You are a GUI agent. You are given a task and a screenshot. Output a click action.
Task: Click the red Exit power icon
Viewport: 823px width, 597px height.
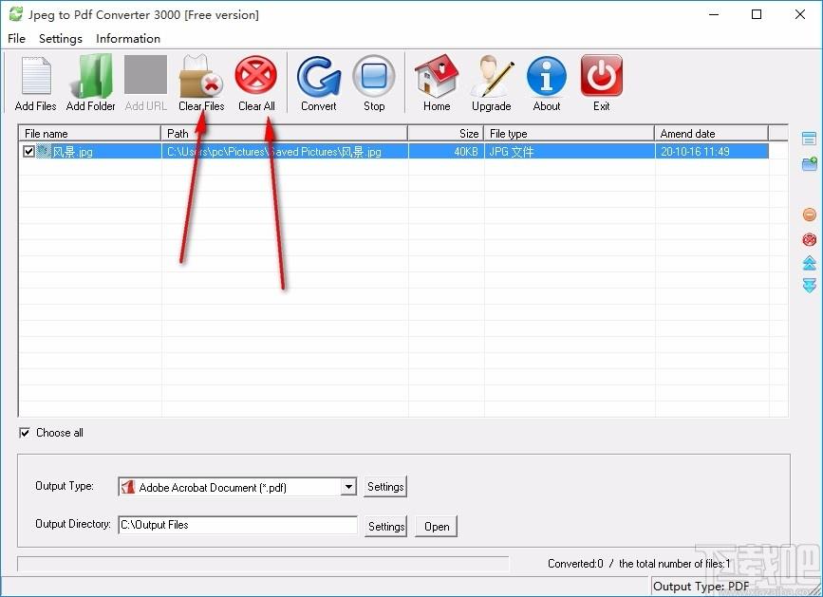602,76
